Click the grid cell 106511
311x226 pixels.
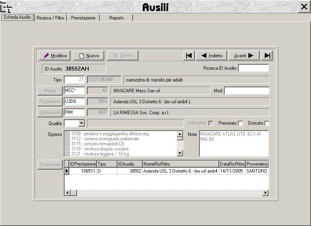tap(83, 171)
